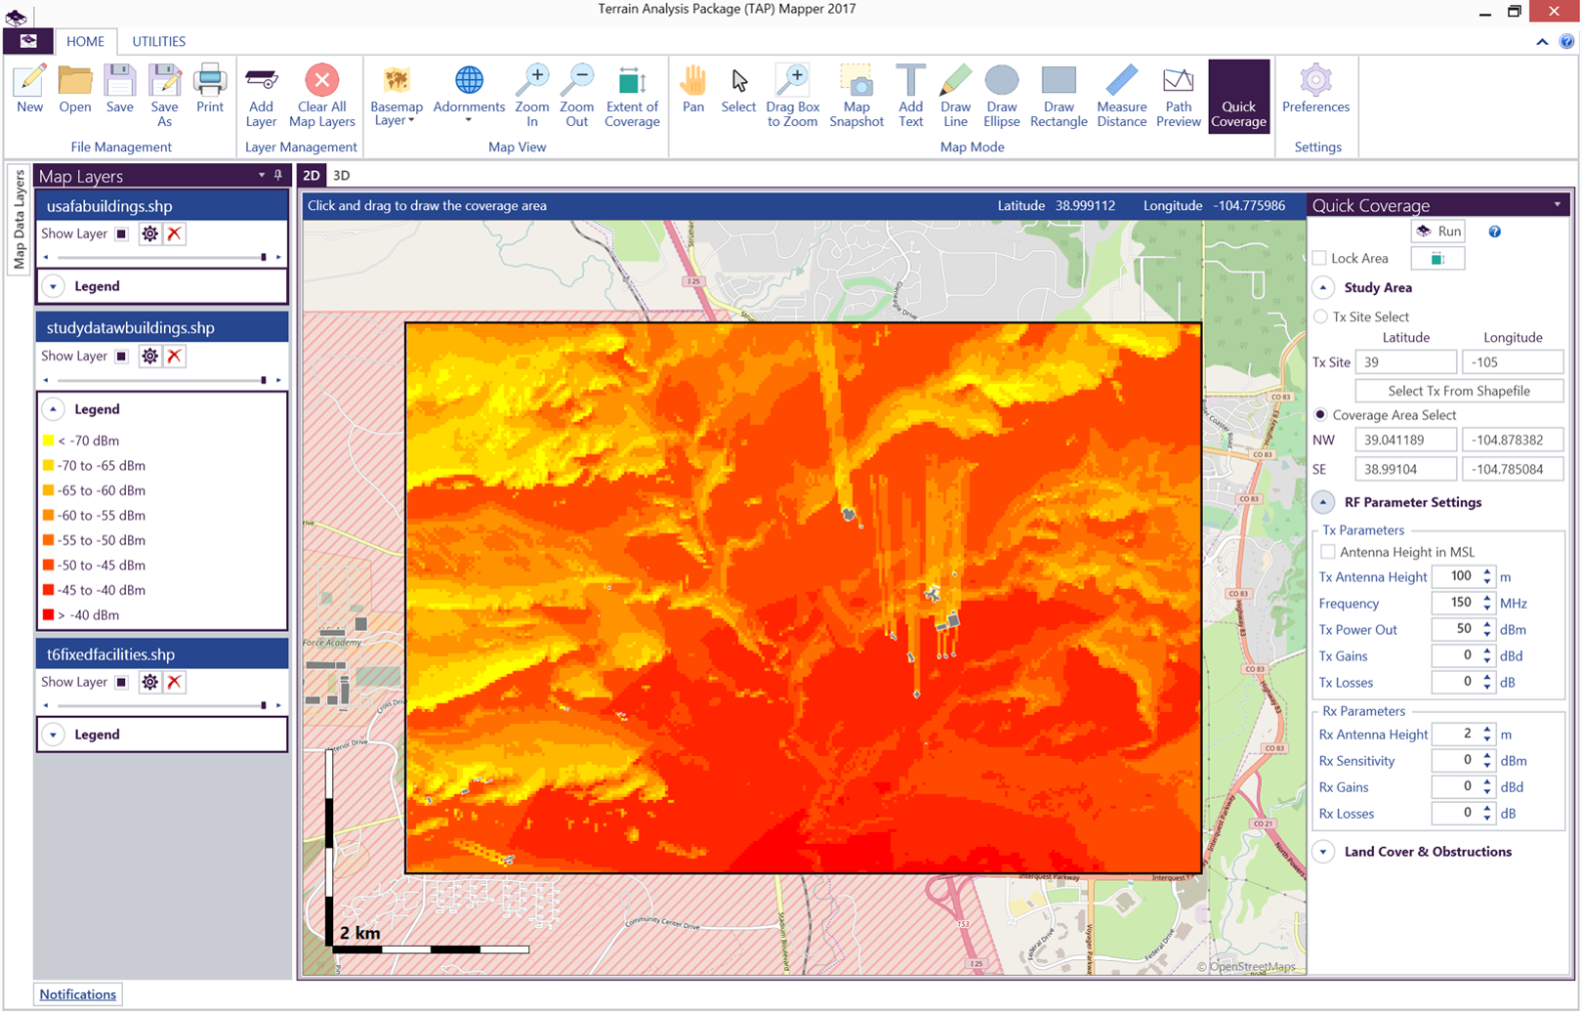Activate the Draw Ellipse tool
The width and height of the screenshot is (1582, 1011).
[x=1001, y=96]
